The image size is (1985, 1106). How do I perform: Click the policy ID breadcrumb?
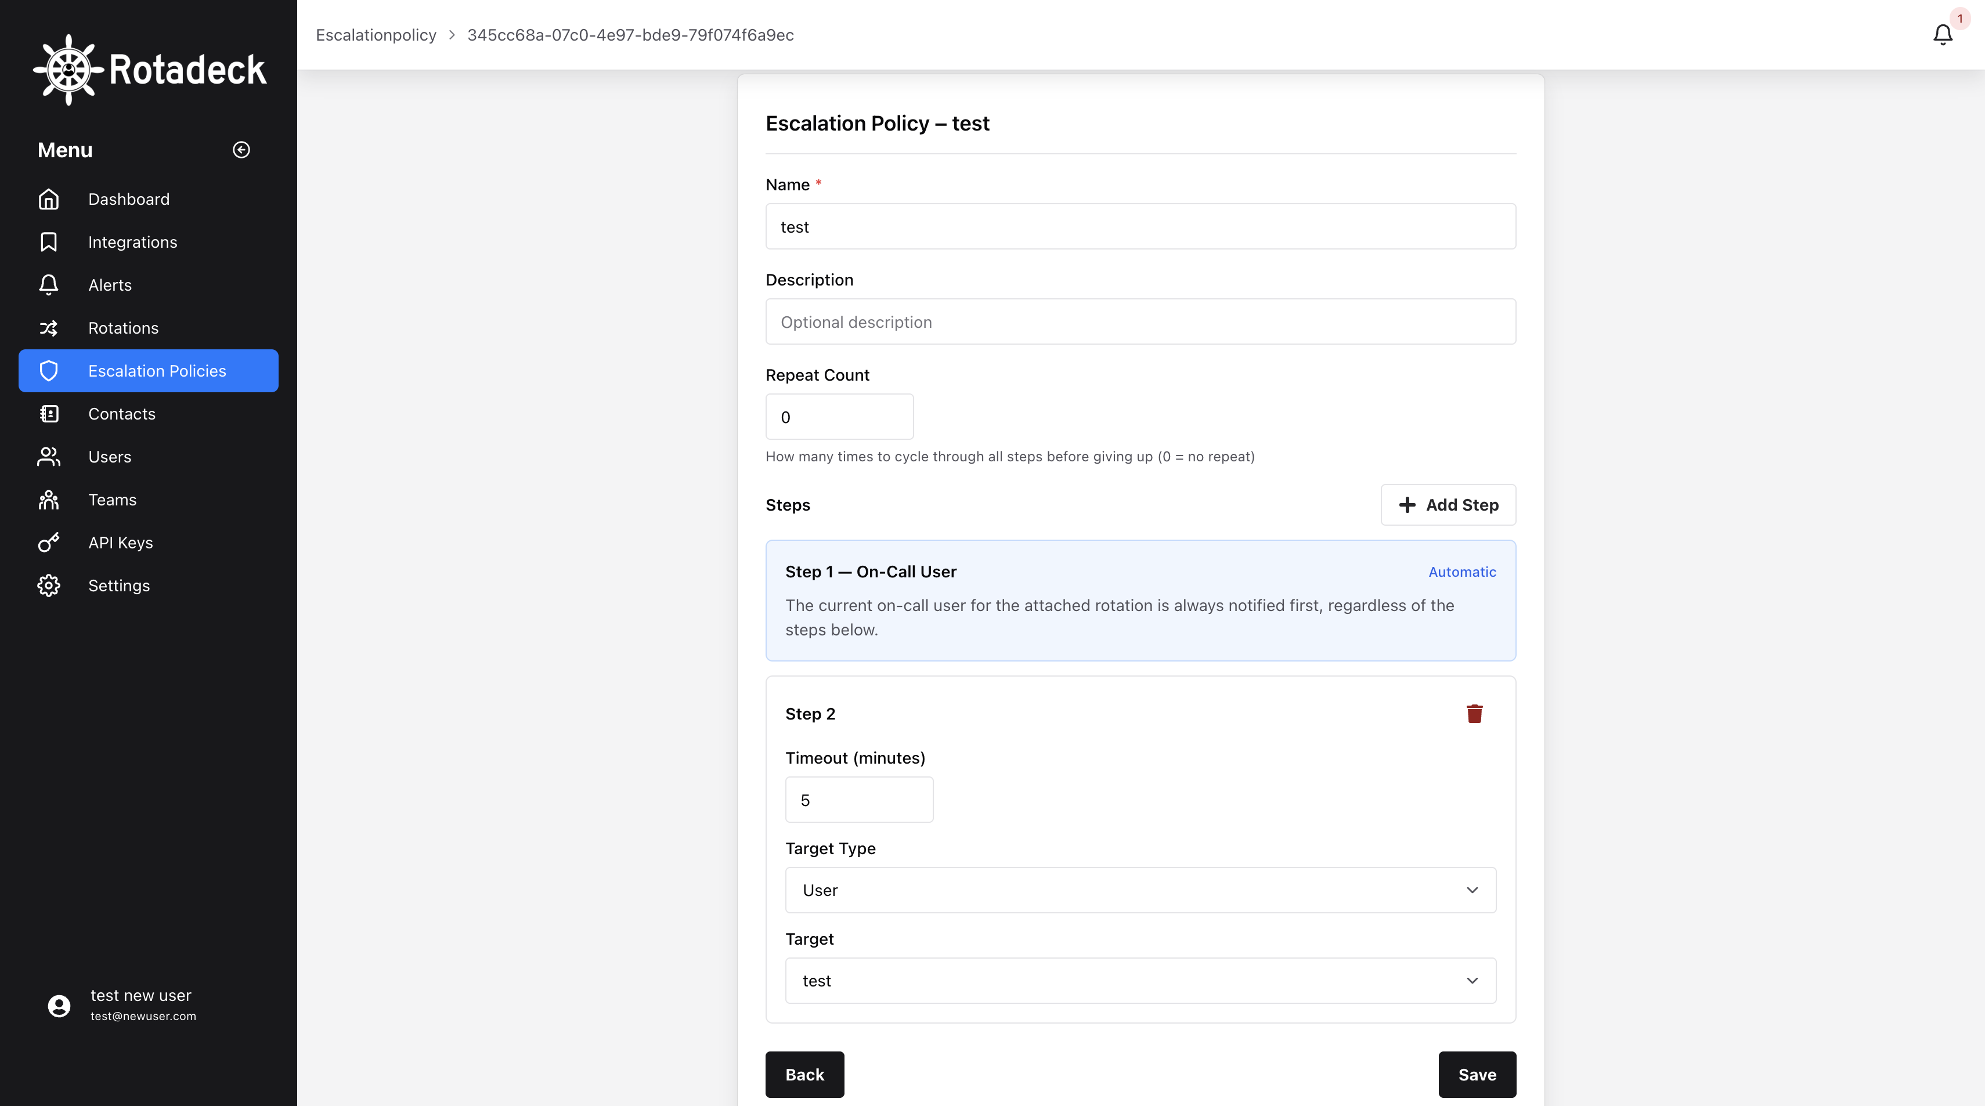[x=630, y=35]
